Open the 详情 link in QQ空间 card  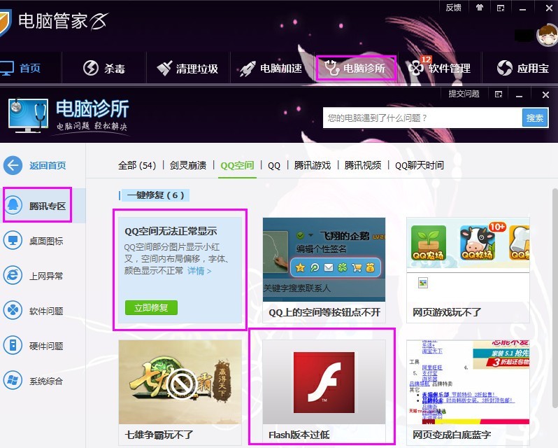199,271
